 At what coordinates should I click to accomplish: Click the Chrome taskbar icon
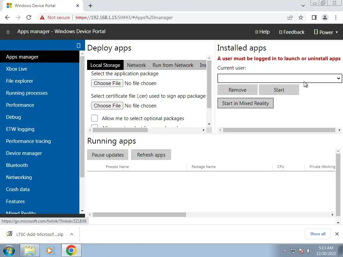[71, 250]
